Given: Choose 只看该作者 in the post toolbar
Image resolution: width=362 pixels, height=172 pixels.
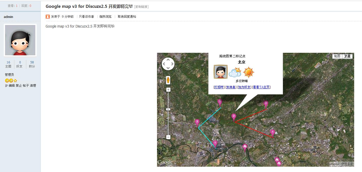Looking at the screenshot, I should 86,17.
